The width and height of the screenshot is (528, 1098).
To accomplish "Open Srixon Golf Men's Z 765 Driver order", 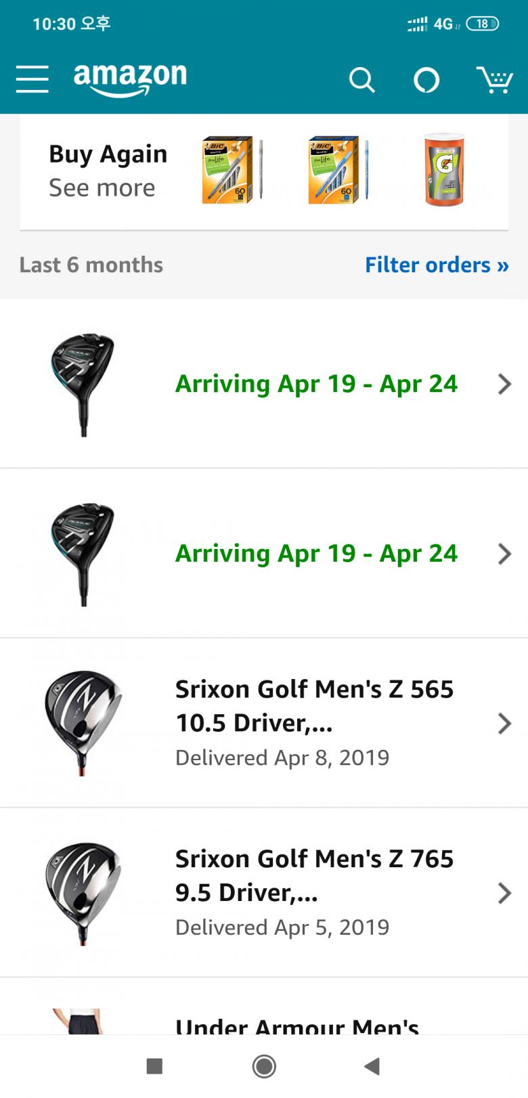I will tap(314, 875).
